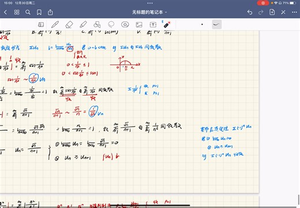
Task: Select the Text box tool
Action: coord(153,25)
